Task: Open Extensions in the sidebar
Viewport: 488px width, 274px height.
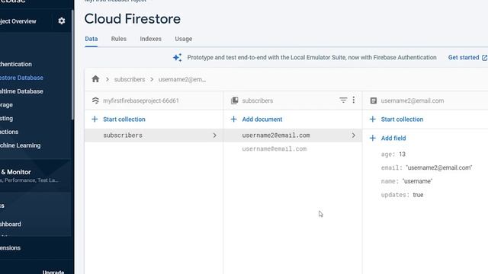Action: click(10, 248)
